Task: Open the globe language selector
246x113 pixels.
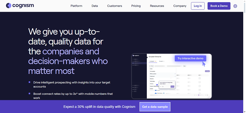Action: pos(235,6)
